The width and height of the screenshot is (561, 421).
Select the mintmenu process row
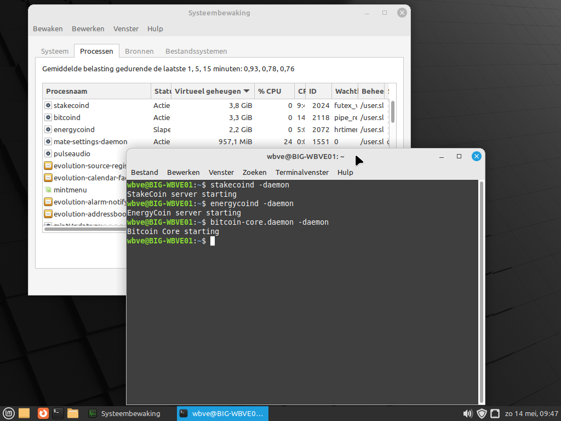click(85, 190)
